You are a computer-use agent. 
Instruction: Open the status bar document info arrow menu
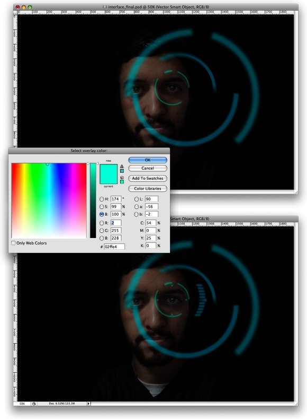88,404
